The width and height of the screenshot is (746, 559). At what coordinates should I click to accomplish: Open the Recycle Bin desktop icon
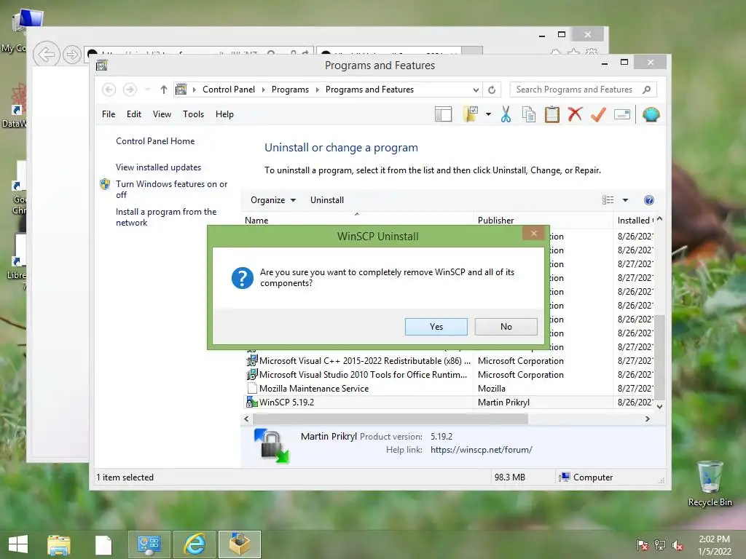tap(710, 483)
